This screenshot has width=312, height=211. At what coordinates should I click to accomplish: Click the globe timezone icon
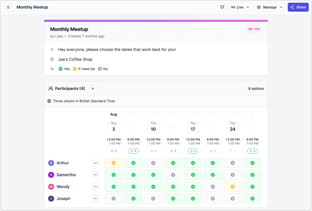click(49, 101)
